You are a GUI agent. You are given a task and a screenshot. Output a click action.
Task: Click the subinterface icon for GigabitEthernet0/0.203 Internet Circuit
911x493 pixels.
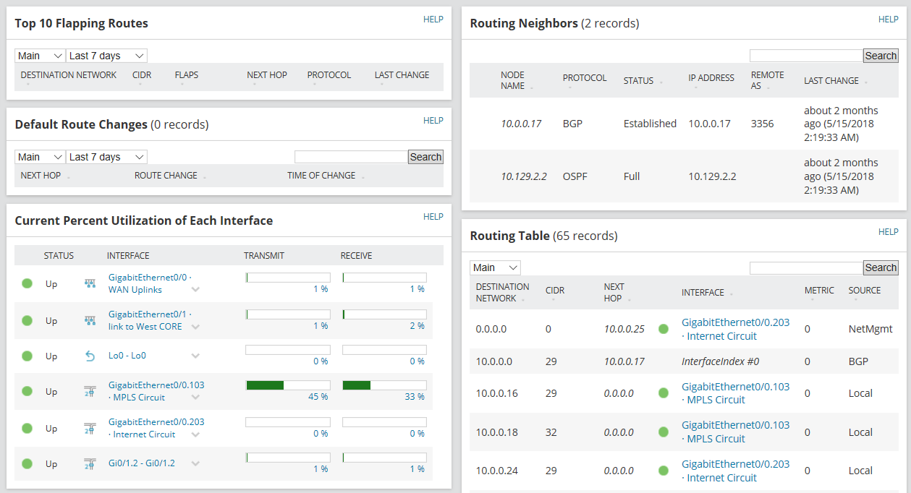pos(90,428)
